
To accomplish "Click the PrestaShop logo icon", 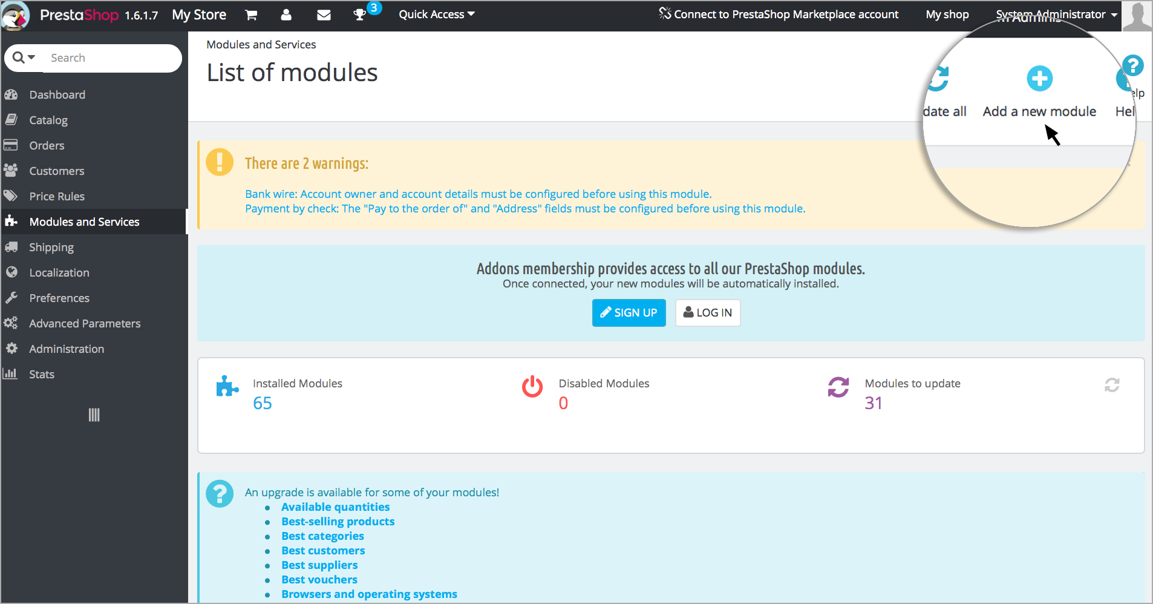I will click(15, 15).
